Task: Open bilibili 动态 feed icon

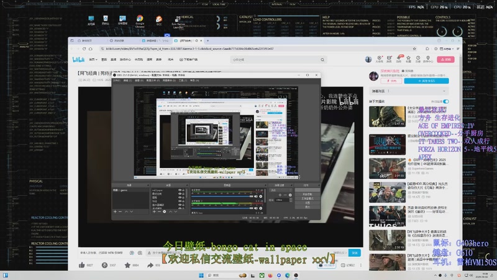Action: coord(399,59)
